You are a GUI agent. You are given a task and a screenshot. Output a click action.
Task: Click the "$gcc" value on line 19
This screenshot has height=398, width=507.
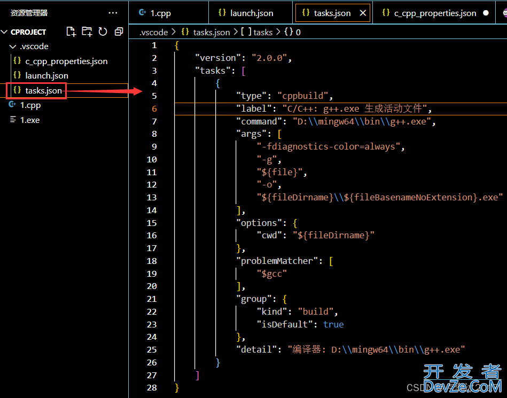pos(272,274)
